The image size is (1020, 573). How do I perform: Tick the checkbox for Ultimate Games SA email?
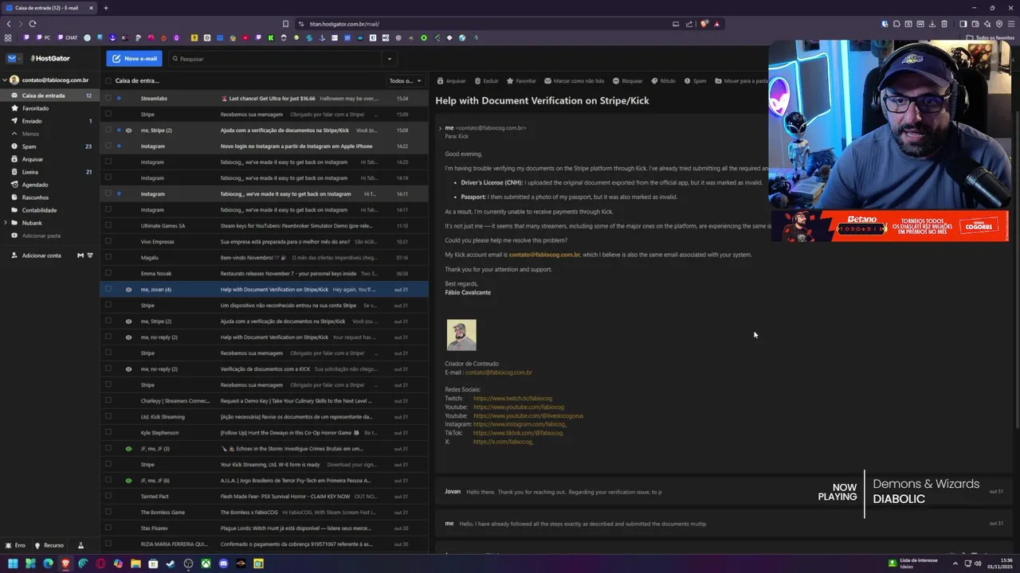pyautogui.click(x=108, y=225)
